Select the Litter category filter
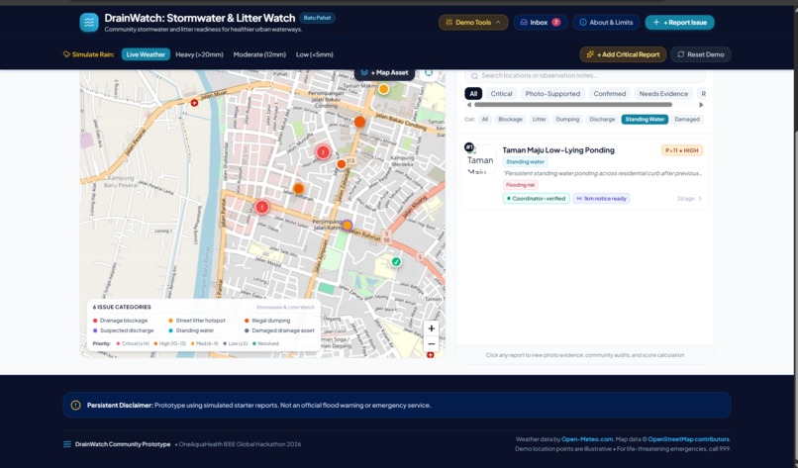Screen dimensions: 798x468 coord(539,120)
